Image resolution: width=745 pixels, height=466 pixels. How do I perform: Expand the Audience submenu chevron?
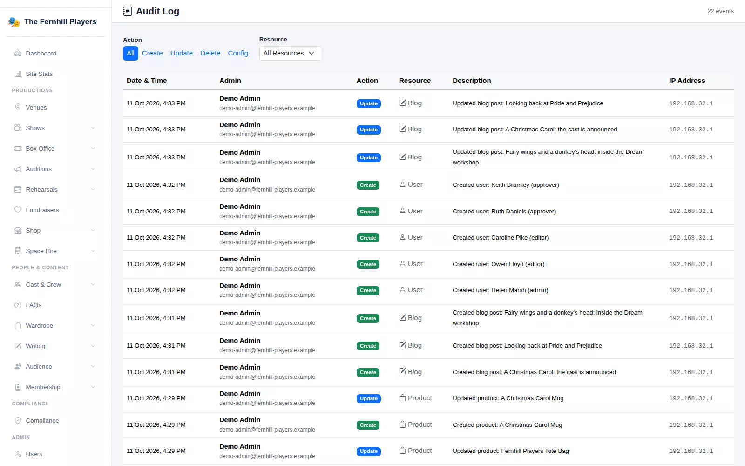[x=93, y=367]
